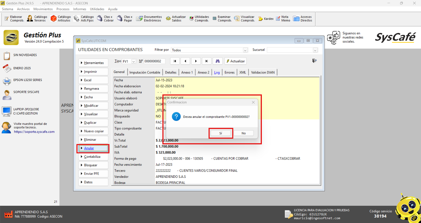Click the binoculars search icon

tap(218, 61)
